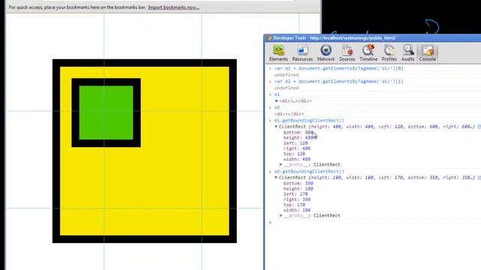The image size is (481, 270).
Task: Open the Sources panel in Developer Tools
Action: (x=347, y=53)
